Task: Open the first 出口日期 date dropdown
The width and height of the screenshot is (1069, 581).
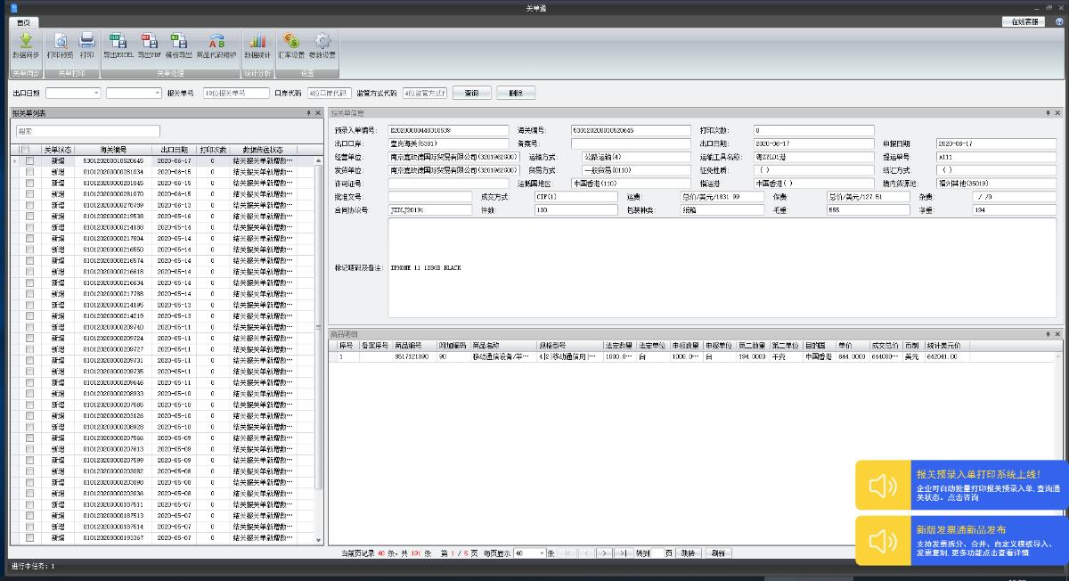Action: [x=96, y=93]
